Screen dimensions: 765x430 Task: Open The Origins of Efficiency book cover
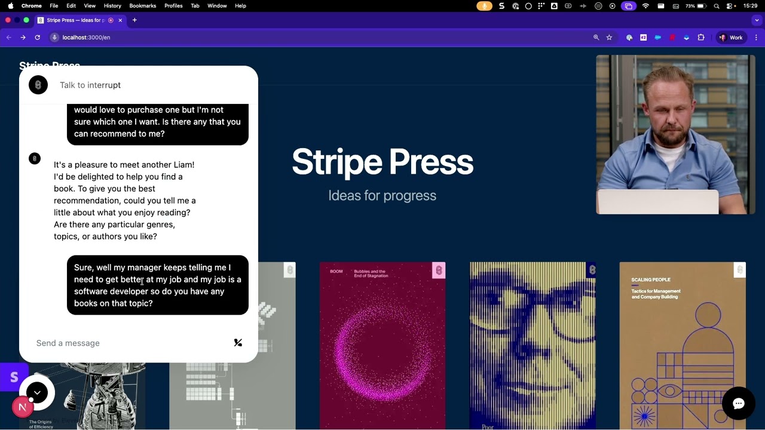(82, 396)
